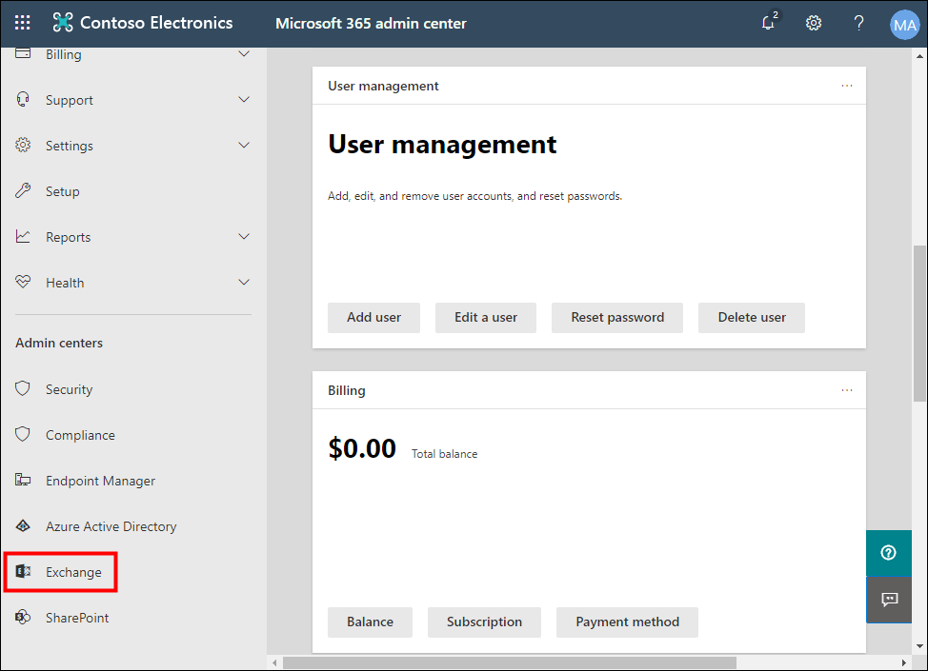Click the vertical scrollbar down arrow

coord(919,646)
